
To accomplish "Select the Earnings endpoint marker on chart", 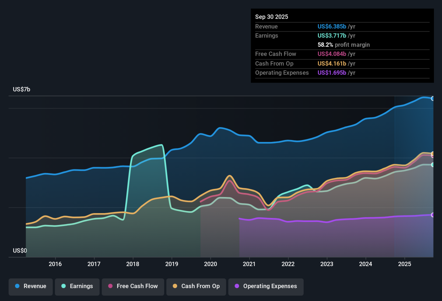I will tap(433, 165).
